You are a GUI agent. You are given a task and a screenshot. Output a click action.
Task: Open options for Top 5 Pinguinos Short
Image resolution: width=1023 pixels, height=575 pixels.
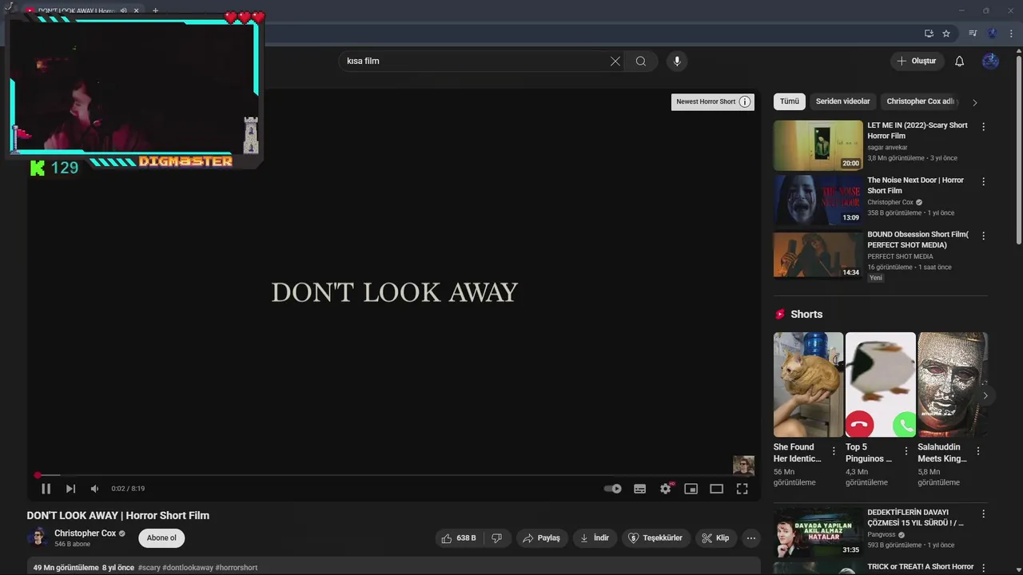click(906, 451)
